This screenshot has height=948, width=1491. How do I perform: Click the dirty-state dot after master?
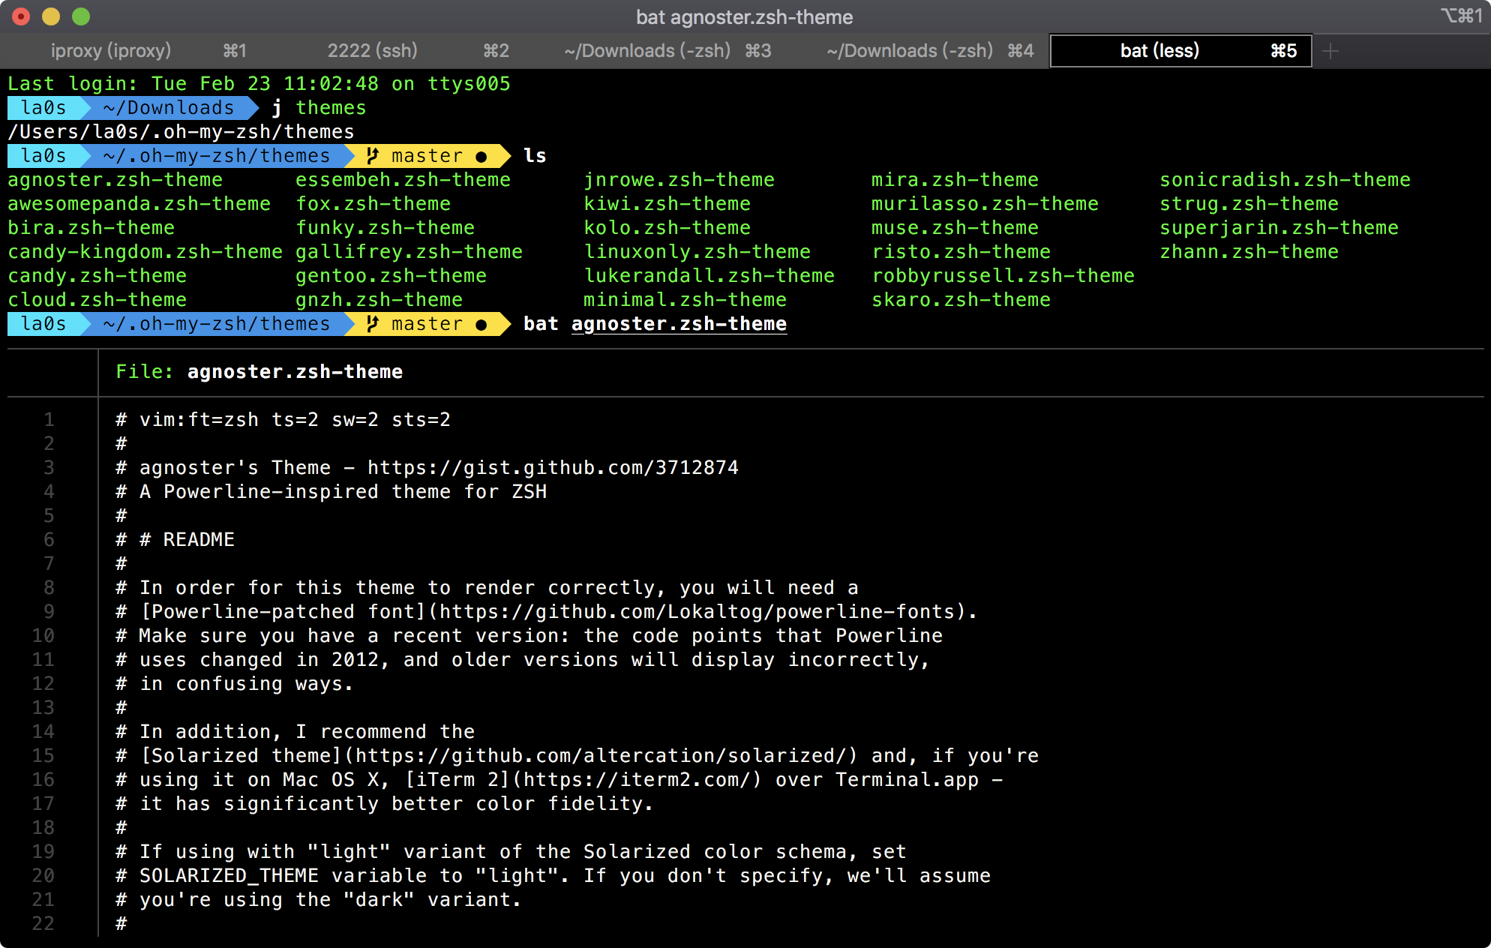click(481, 324)
